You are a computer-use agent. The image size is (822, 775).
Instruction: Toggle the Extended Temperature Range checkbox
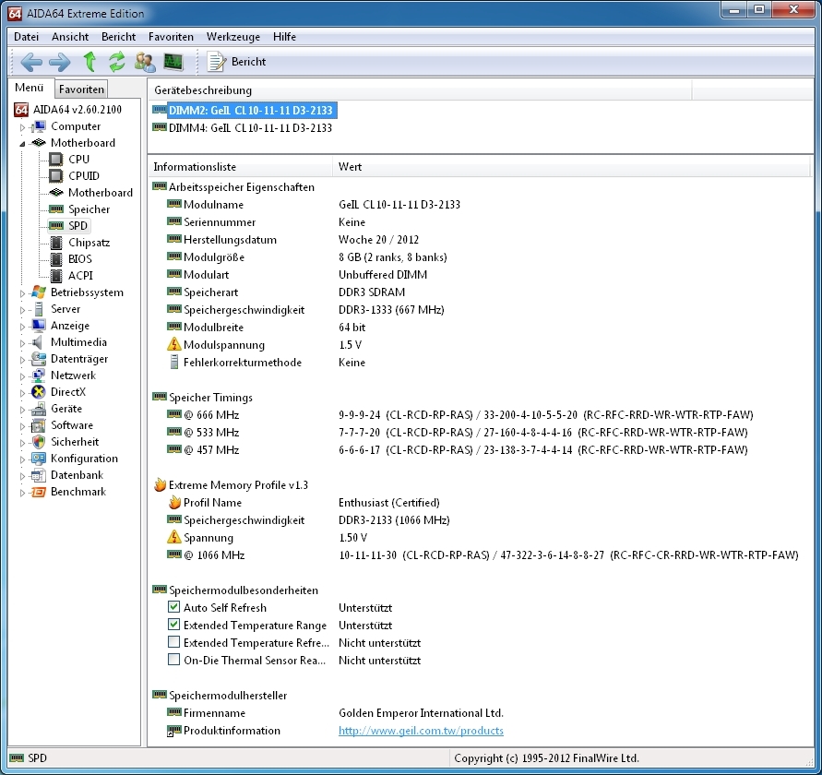pyautogui.click(x=173, y=626)
